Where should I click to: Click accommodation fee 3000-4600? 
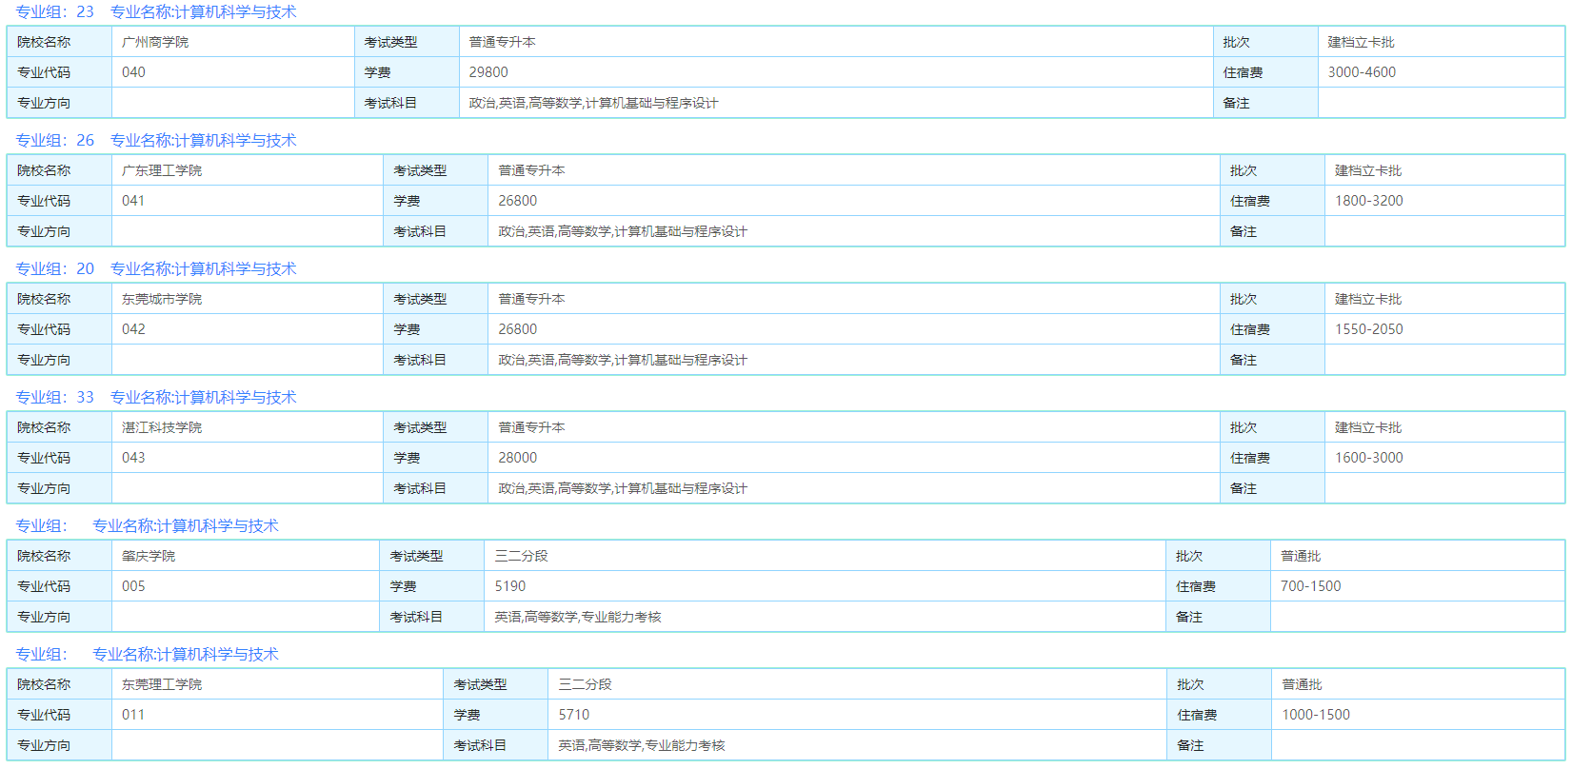click(x=1362, y=72)
